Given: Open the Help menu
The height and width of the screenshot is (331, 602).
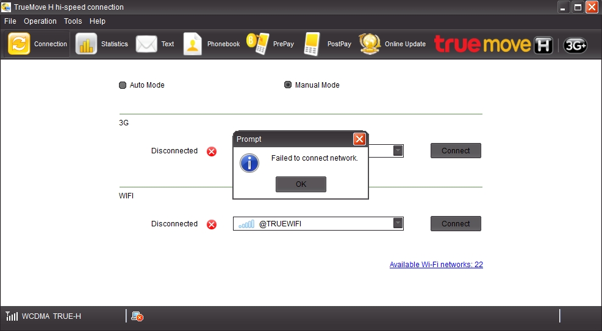Looking at the screenshot, I should pyautogui.click(x=98, y=21).
